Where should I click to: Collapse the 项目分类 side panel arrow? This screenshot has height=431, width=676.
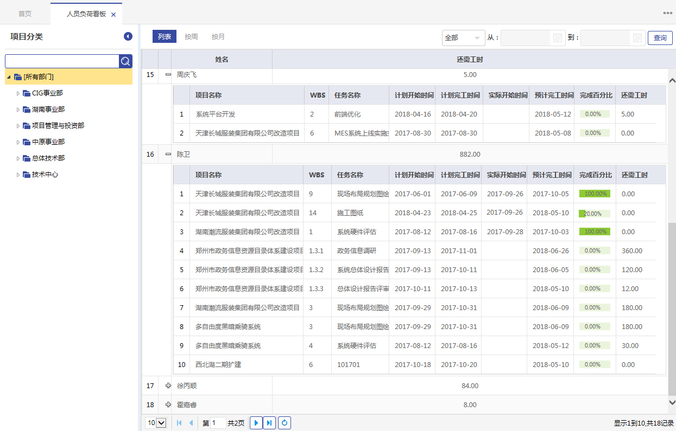pyautogui.click(x=128, y=36)
